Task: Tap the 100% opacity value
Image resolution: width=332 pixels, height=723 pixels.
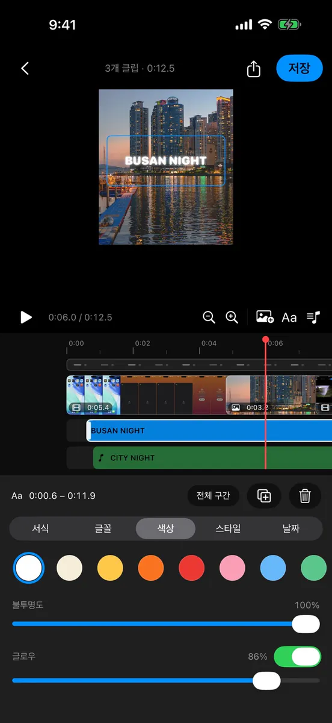Action: pyautogui.click(x=307, y=605)
